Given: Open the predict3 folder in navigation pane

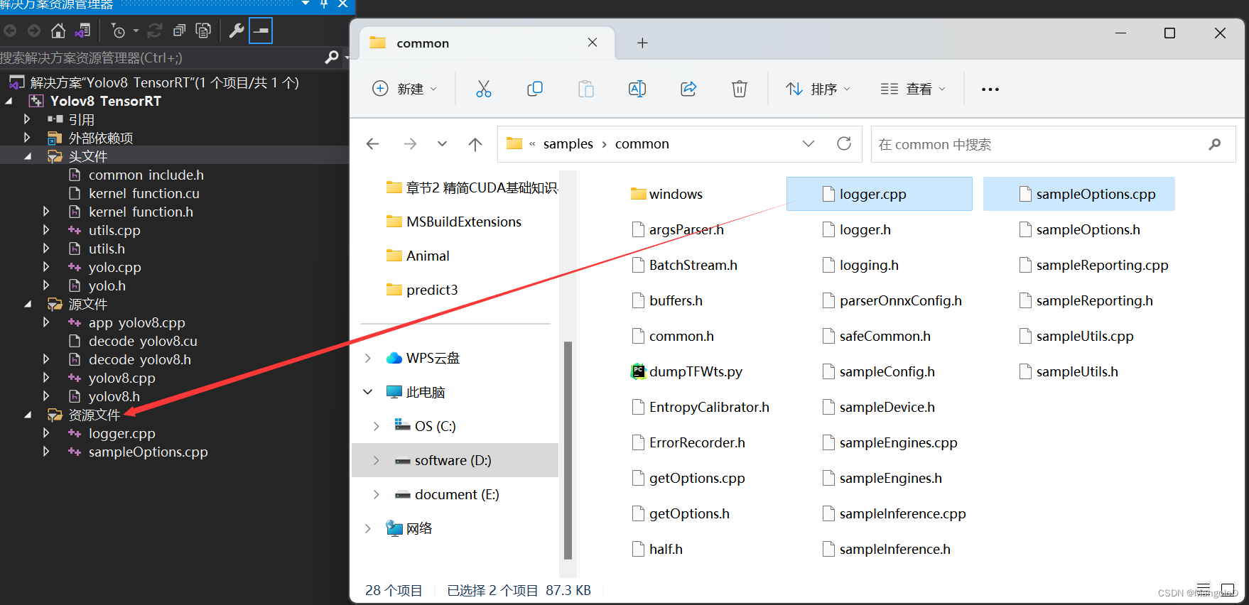Looking at the screenshot, I should [422, 290].
